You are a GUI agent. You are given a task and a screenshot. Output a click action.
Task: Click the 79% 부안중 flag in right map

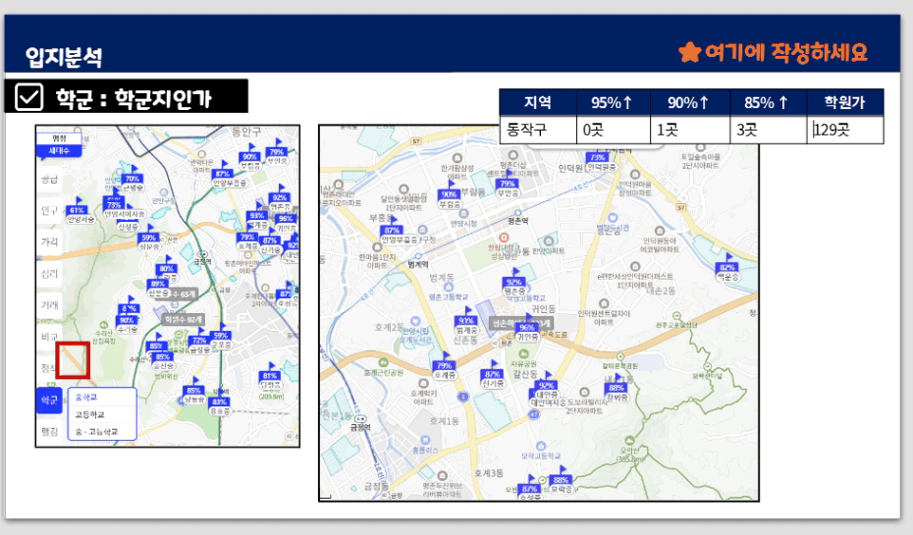coord(508,186)
